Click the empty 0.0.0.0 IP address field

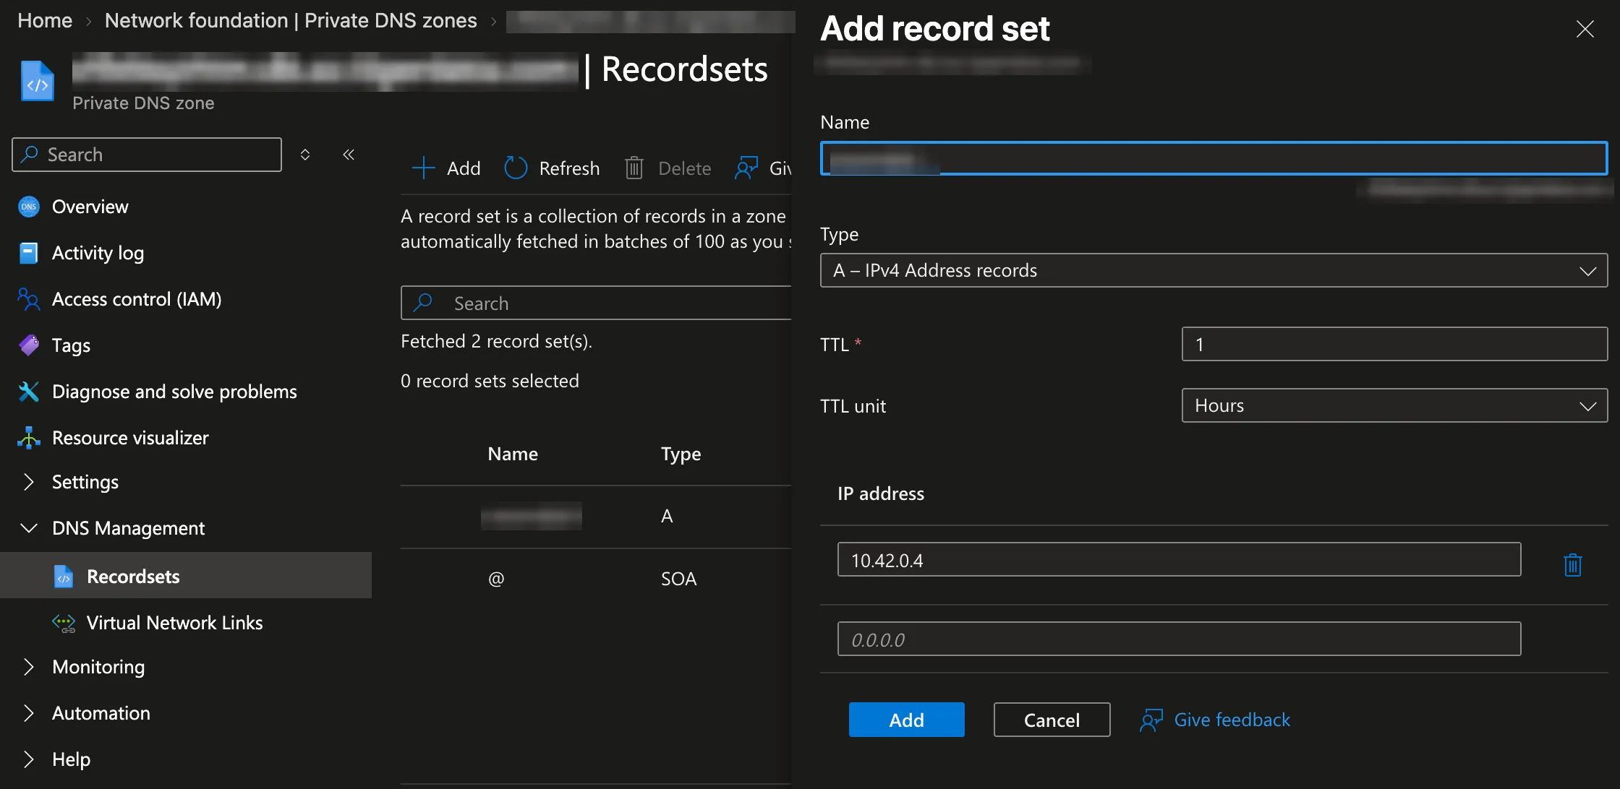pos(1179,639)
